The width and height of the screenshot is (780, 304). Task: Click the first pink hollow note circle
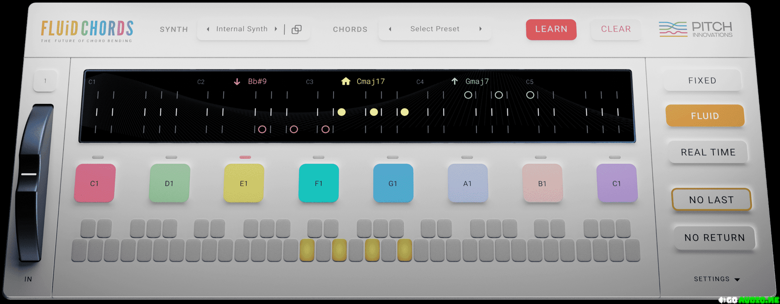262,129
